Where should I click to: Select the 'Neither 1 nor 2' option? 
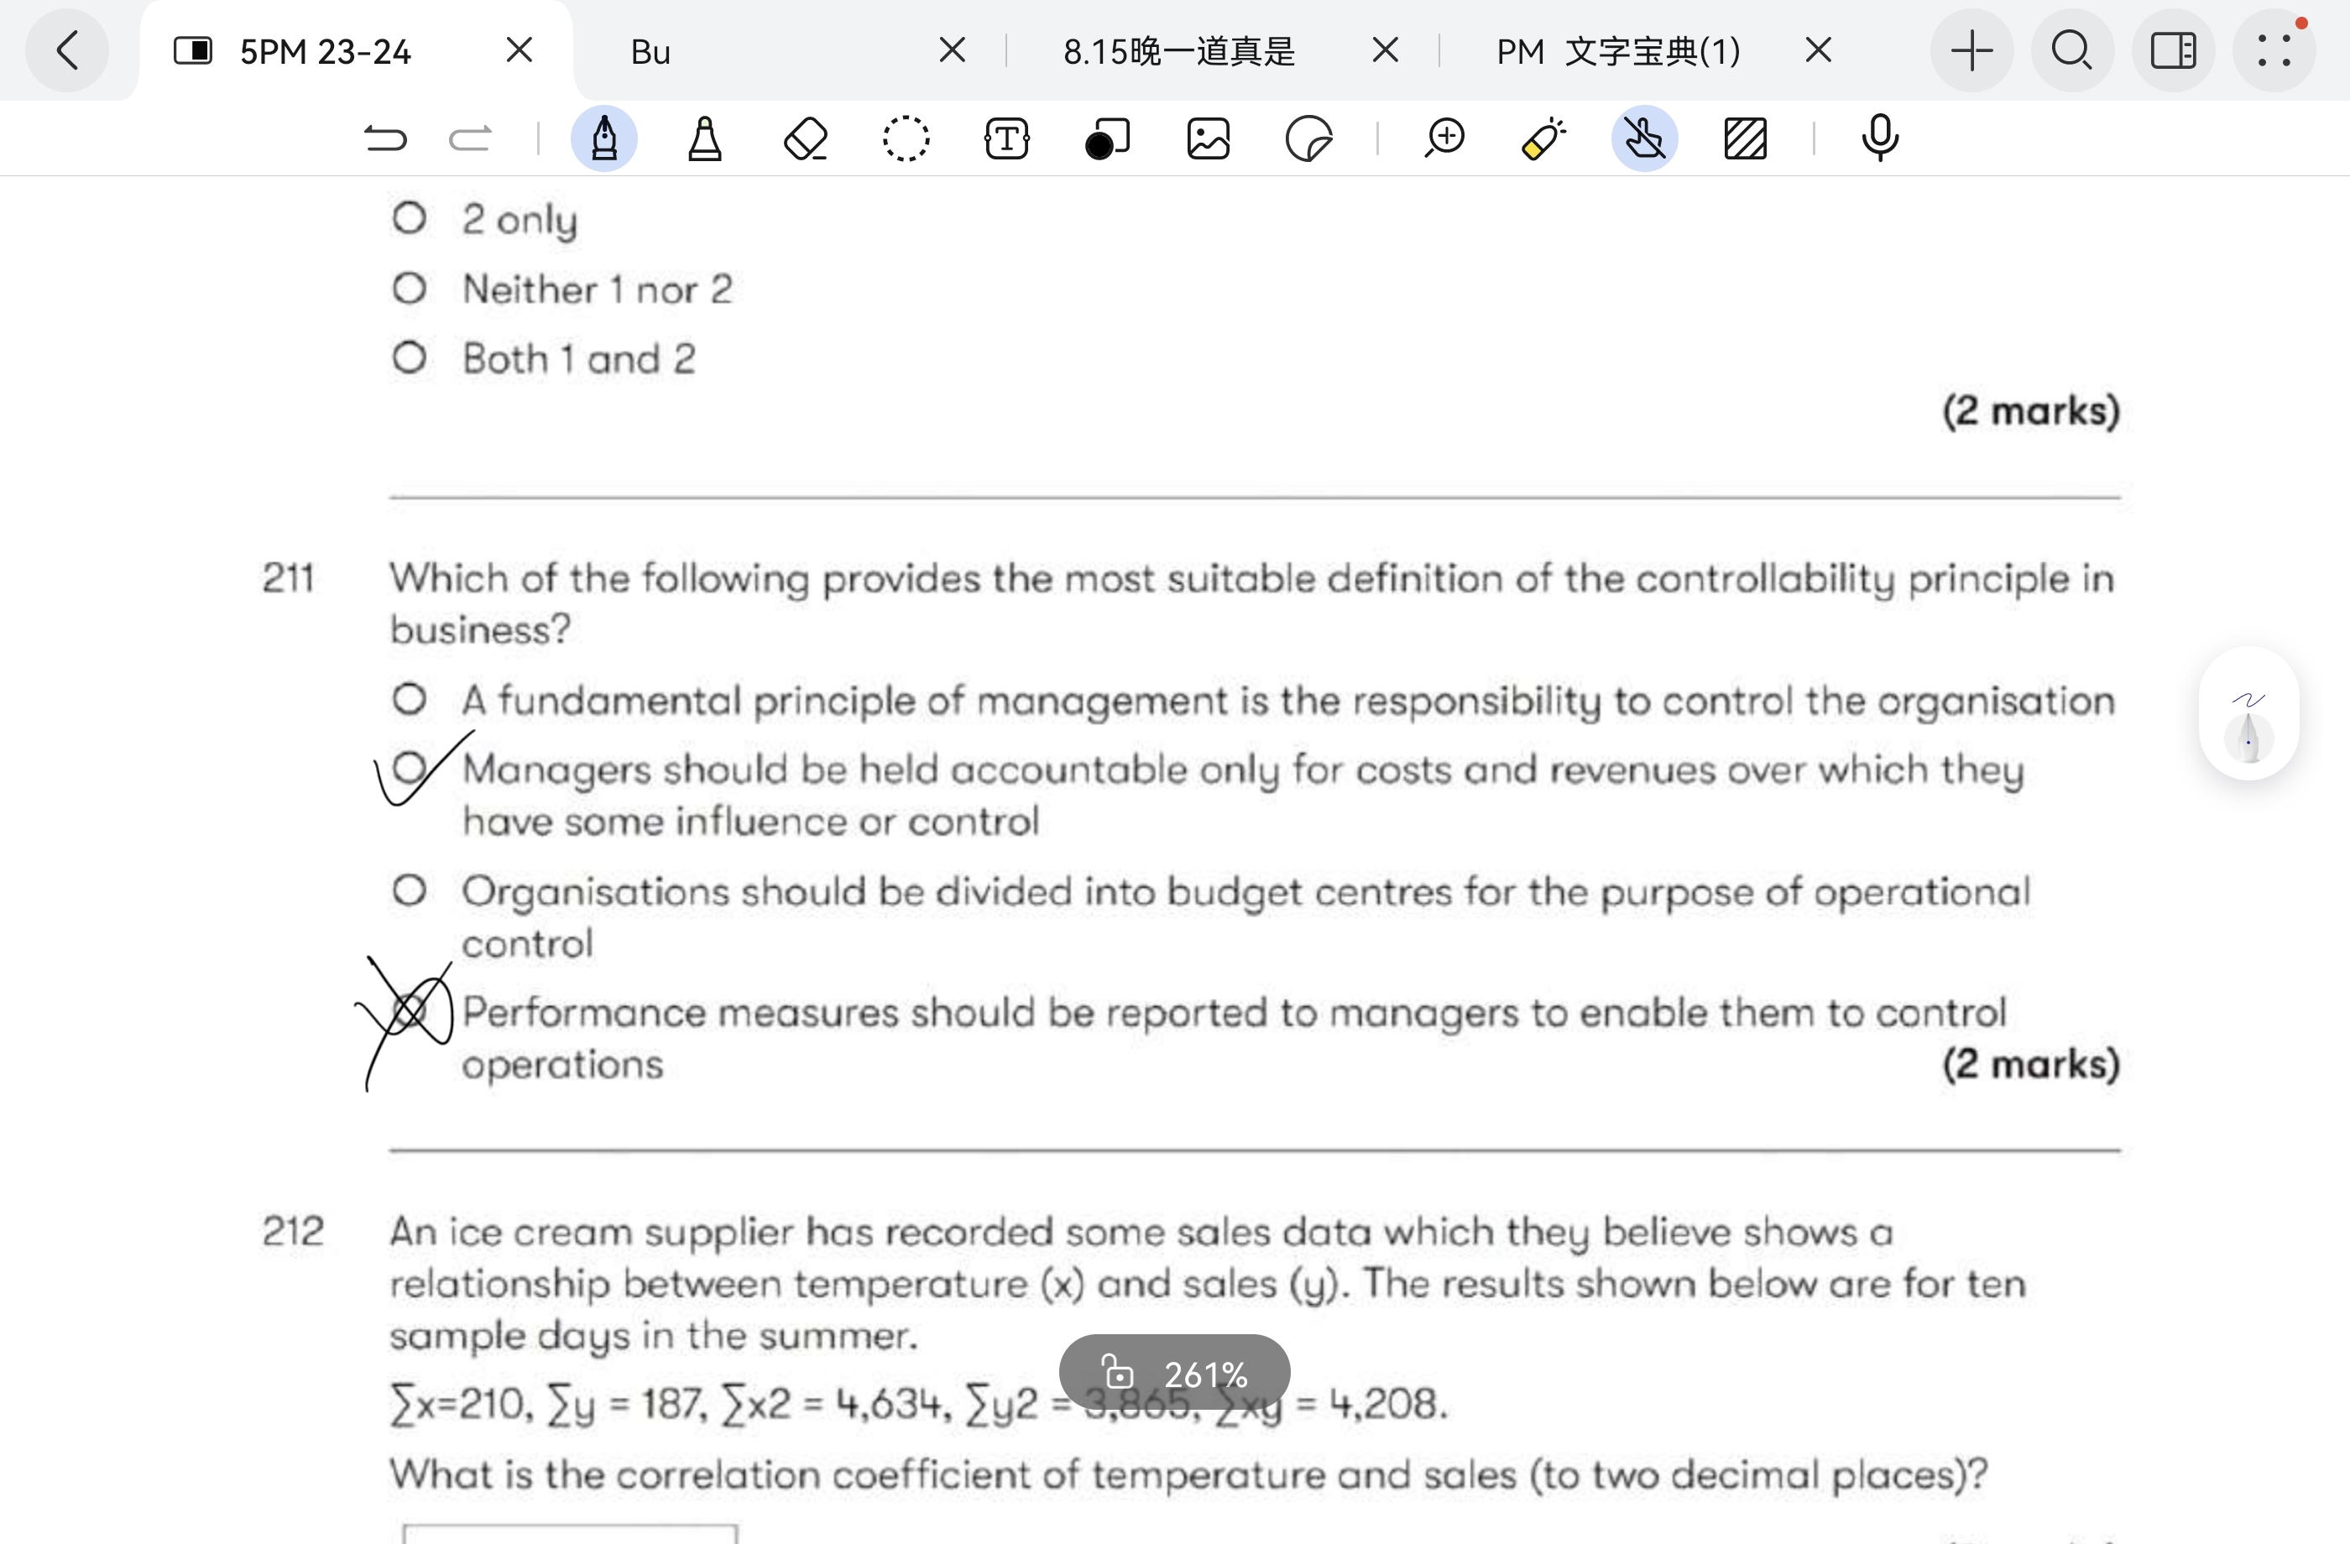point(409,289)
